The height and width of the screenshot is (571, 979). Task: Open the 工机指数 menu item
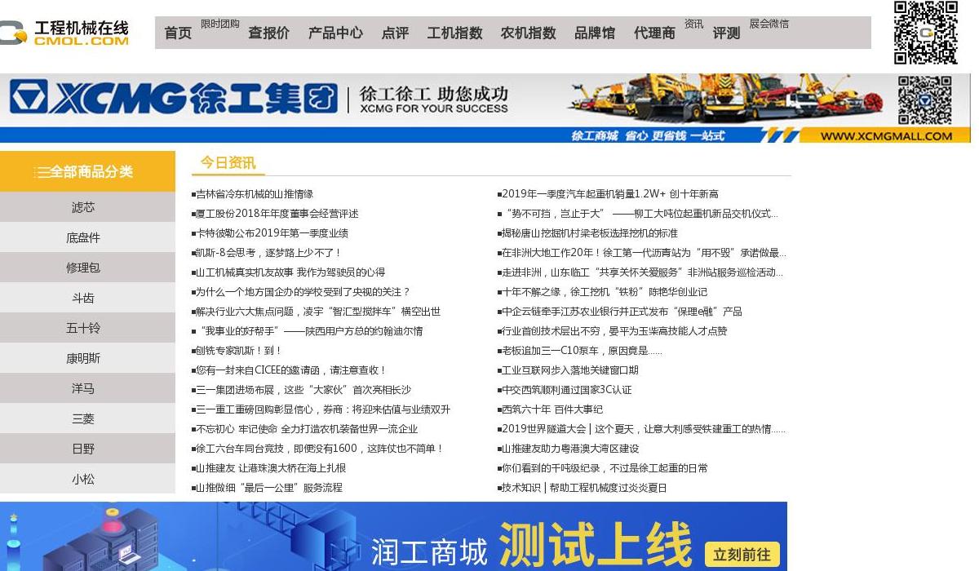tap(454, 33)
